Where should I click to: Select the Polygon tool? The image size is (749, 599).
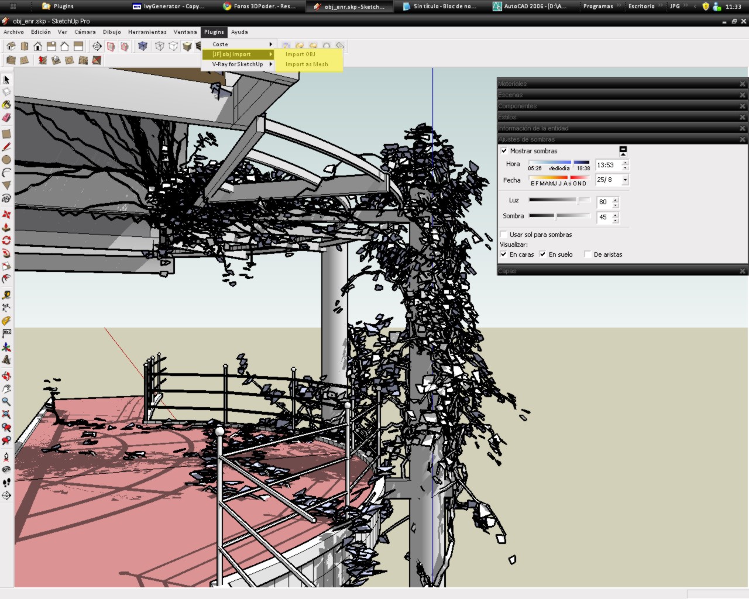(6, 185)
